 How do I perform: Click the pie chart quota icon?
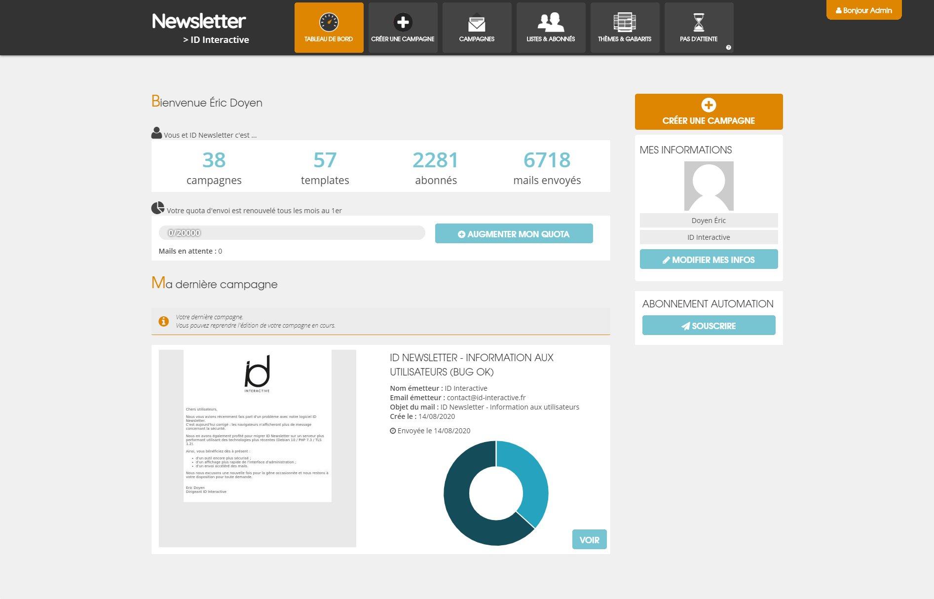[157, 208]
